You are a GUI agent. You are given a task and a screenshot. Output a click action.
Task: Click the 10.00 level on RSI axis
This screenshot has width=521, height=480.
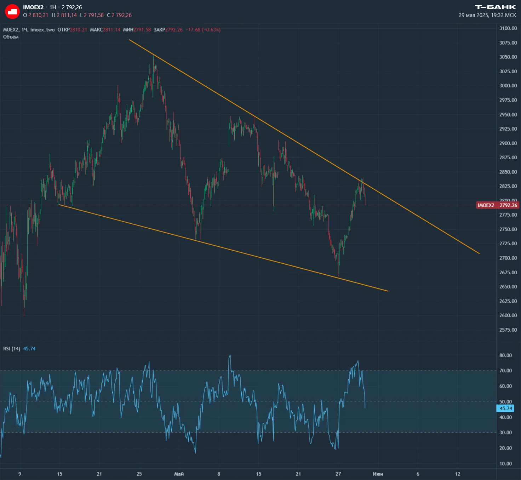(505, 464)
